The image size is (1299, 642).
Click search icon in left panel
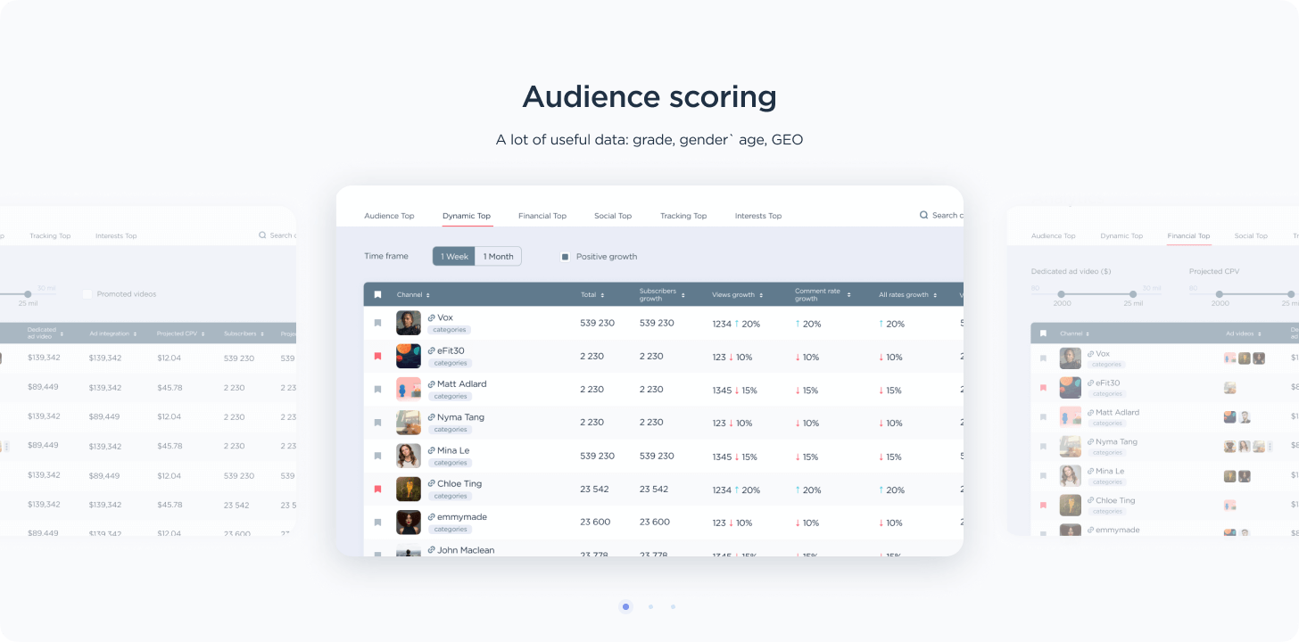point(262,235)
